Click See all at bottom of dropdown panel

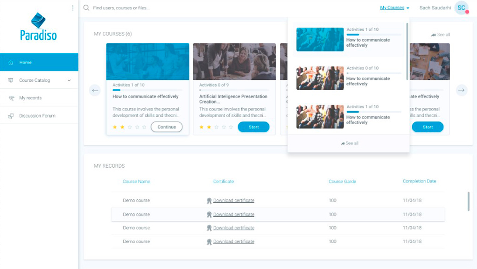coord(350,143)
